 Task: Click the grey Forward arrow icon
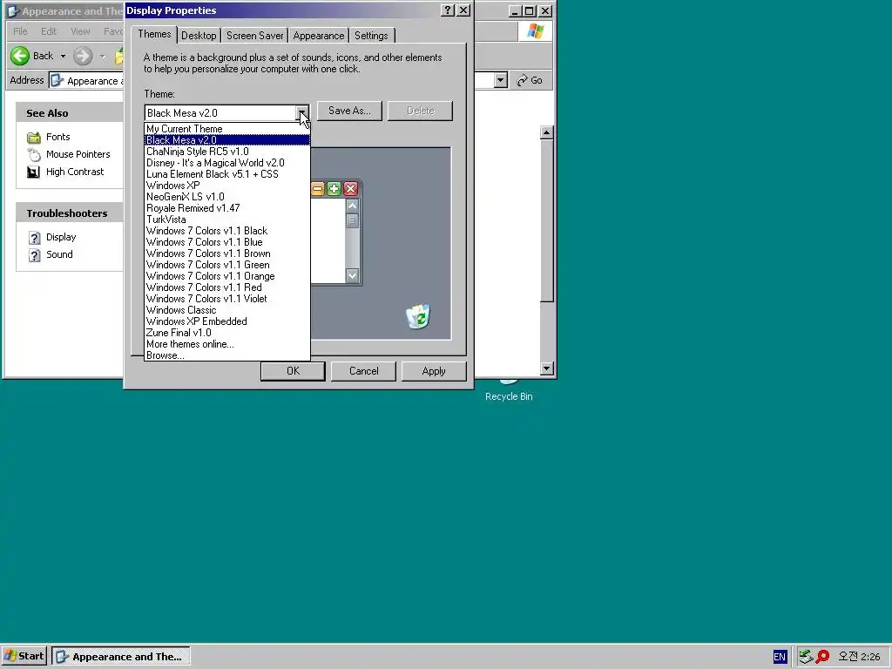(83, 56)
